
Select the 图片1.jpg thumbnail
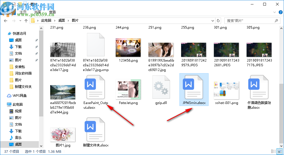click(x=63, y=134)
